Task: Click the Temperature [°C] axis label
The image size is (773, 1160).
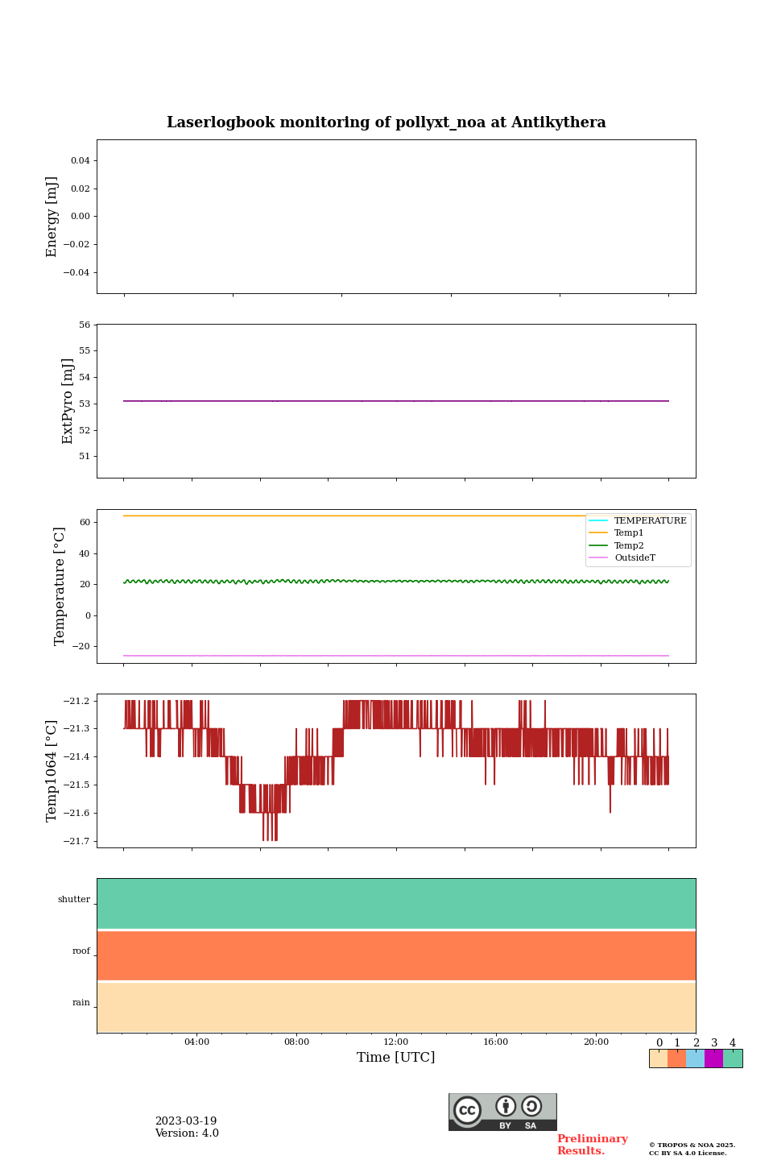Action: pyautogui.click(x=60, y=586)
